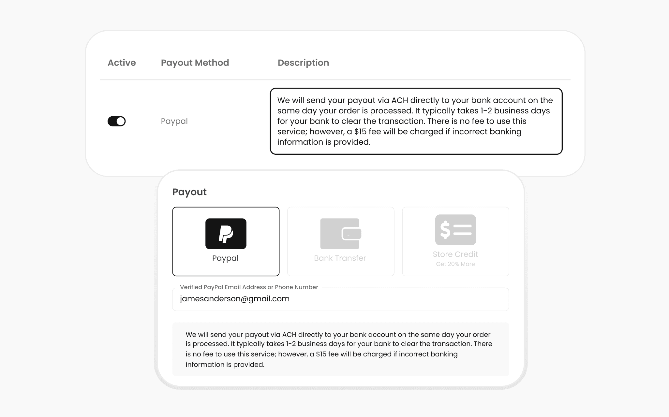Click the Bank Transfer wallet icon

tap(341, 234)
